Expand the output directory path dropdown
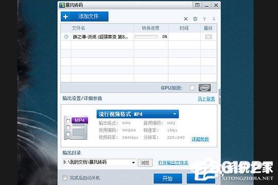 click(133, 162)
